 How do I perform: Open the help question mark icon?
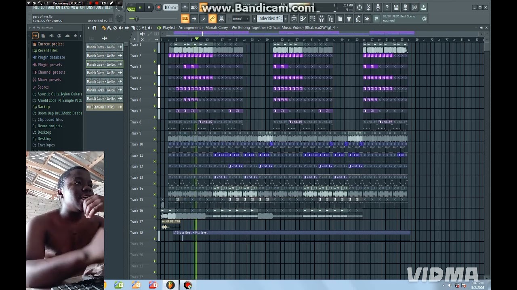pos(387,7)
